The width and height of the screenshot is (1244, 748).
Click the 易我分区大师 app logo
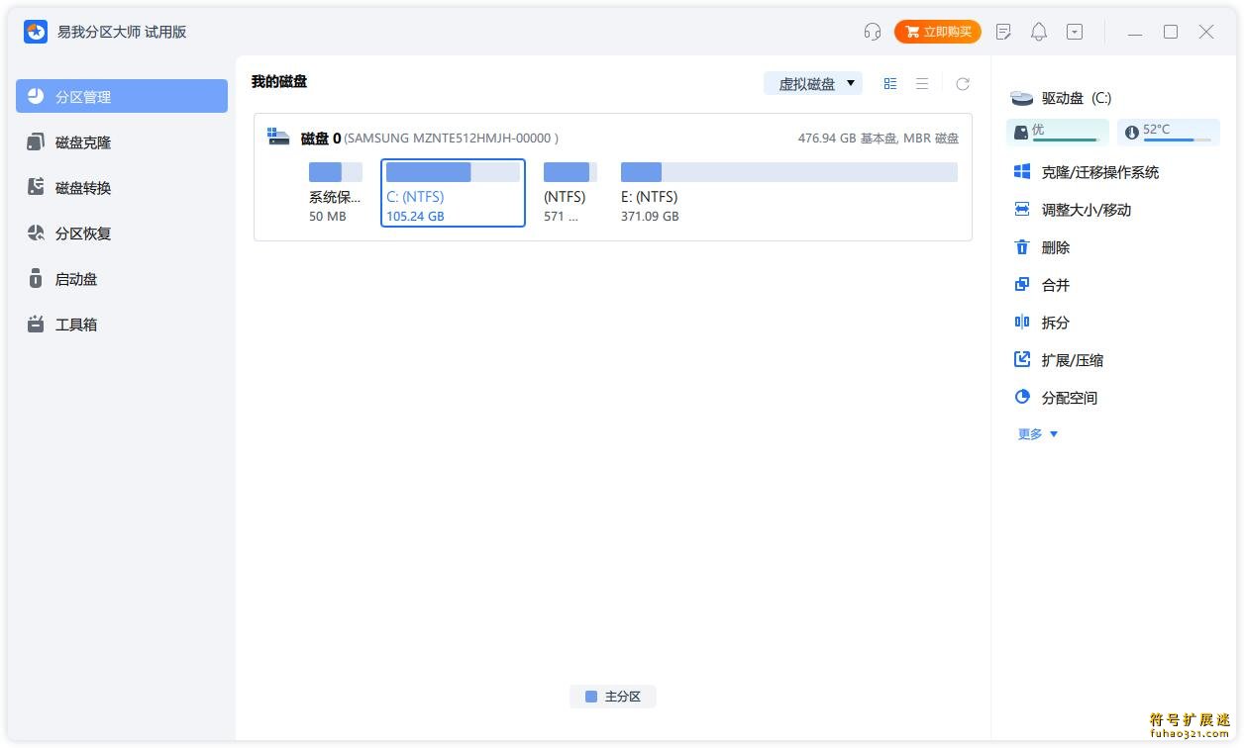36,32
